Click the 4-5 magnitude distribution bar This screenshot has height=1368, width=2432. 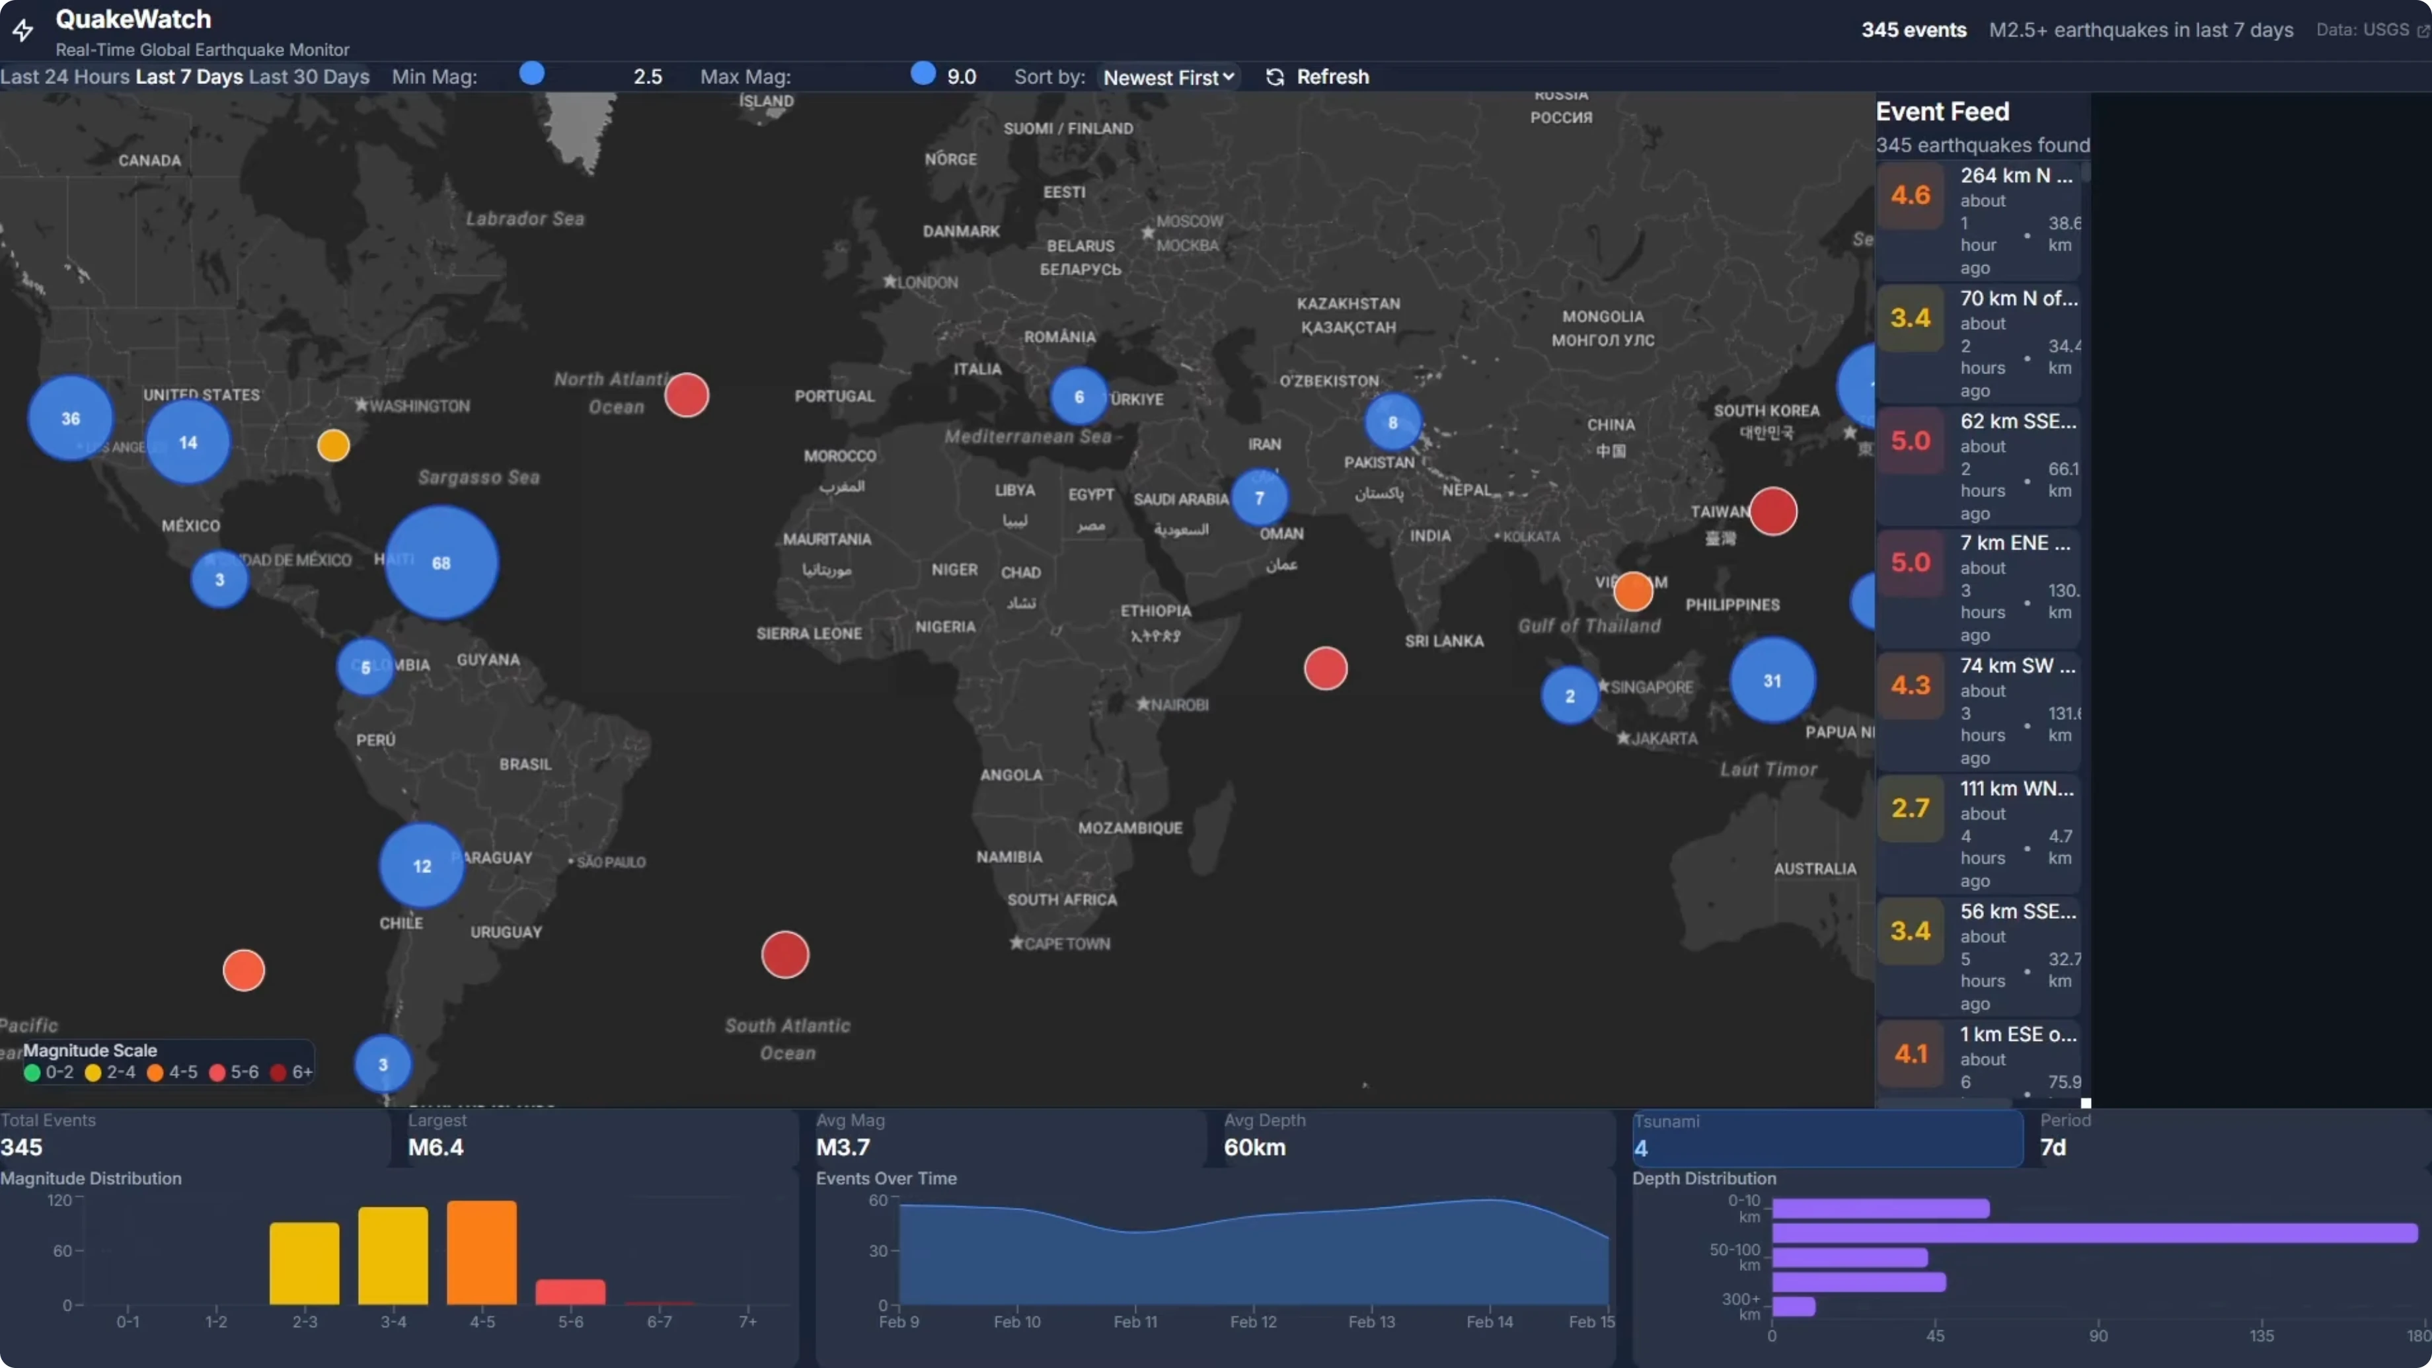482,1253
